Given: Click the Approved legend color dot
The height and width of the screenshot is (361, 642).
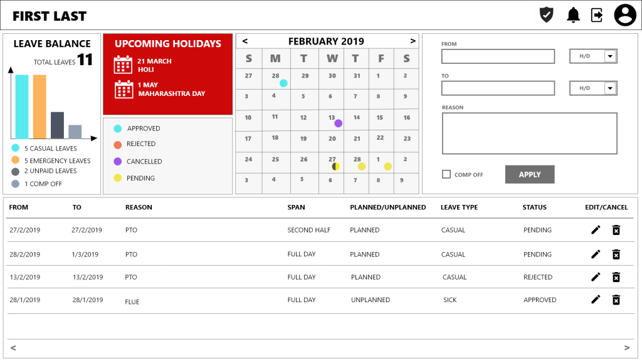Looking at the screenshot, I should click(x=117, y=128).
